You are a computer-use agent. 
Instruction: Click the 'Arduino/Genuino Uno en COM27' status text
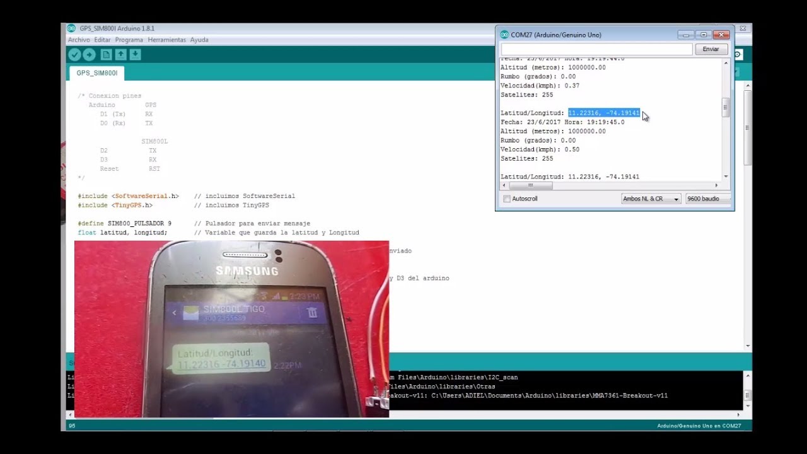[x=699, y=426]
